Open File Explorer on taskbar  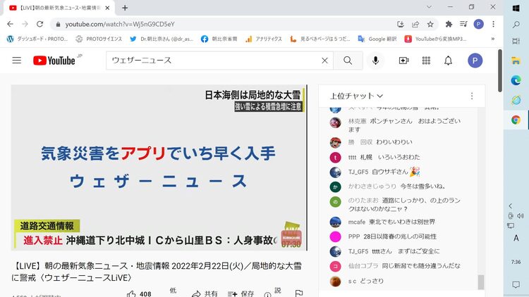pos(516,61)
